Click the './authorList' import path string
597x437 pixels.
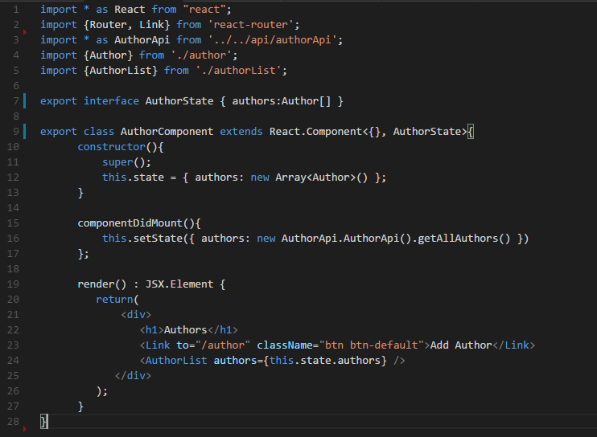[x=238, y=71]
